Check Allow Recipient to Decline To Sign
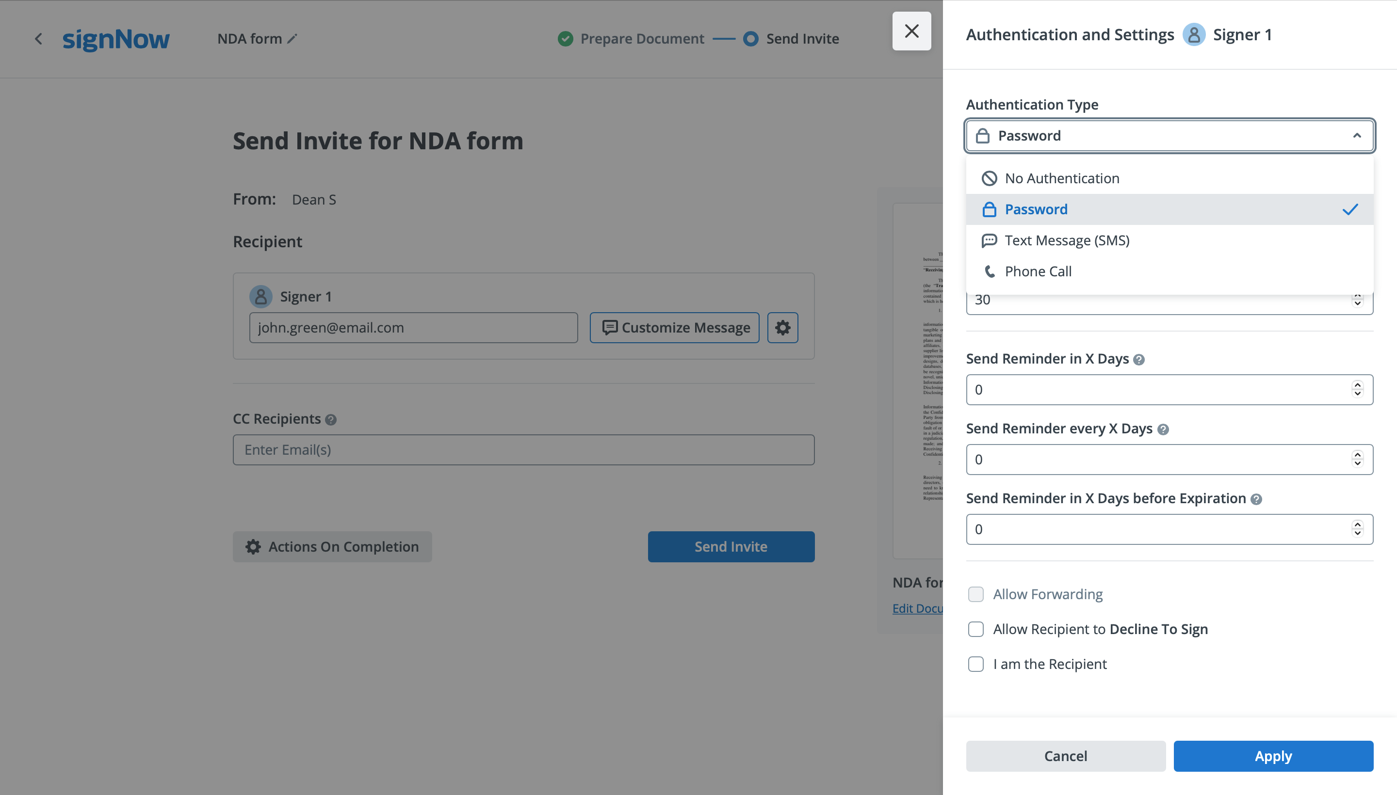The width and height of the screenshot is (1397, 795). (976, 629)
